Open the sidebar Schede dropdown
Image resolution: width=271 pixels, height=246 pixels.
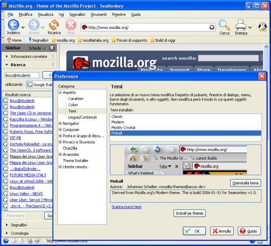[37, 48]
